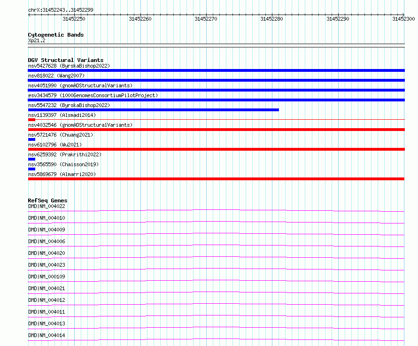The height and width of the screenshot is (346, 418).
Task: Click the shorter blue bar under nsv5547232
Action: 153,110
